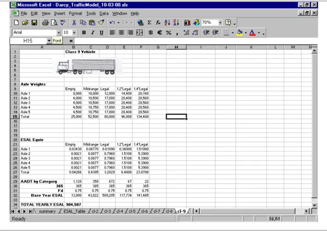
Task: Merge and center cells icon
Action: [139, 33]
